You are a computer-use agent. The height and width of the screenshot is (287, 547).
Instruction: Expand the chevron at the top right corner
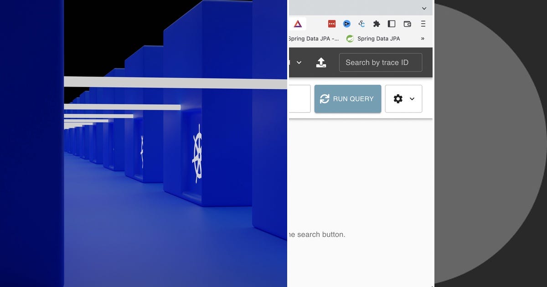pos(424,8)
